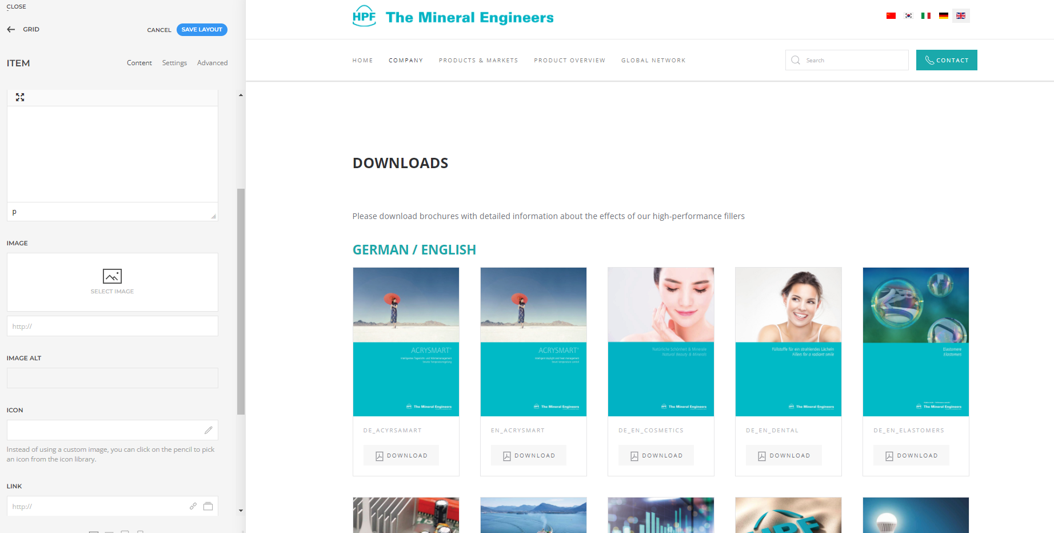1054x533 pixels.
Task: Click the PDF icon in DE_EN_ELASTOMERS download button
Action: (x=889, y=456)
